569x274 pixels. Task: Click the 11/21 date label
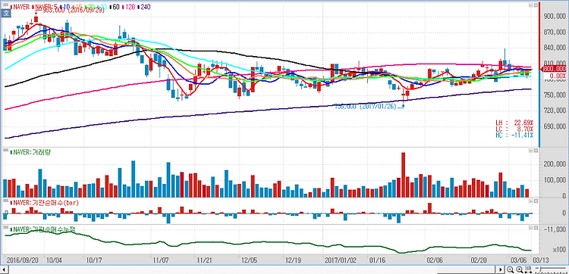point(204,260)
